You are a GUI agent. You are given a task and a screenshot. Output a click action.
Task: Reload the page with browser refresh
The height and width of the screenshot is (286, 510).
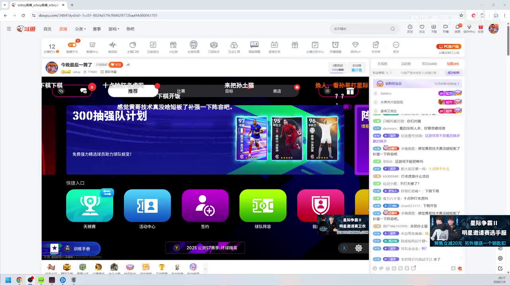pyautogui.click(x=23, y=15)
